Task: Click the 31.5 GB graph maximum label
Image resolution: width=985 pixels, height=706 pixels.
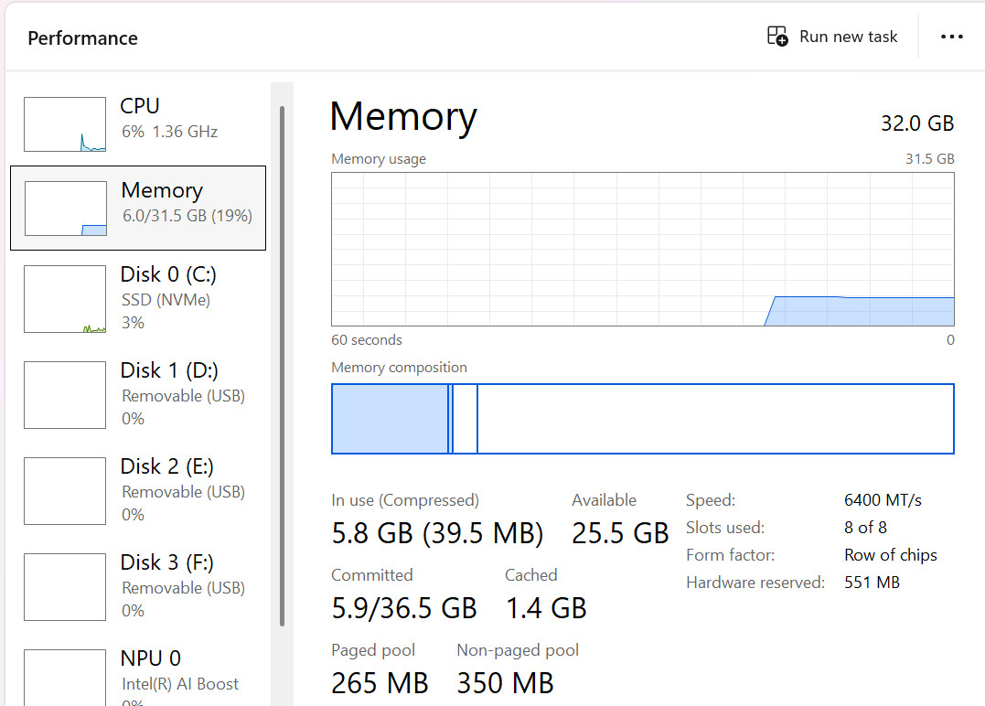Action: point(930,159)
